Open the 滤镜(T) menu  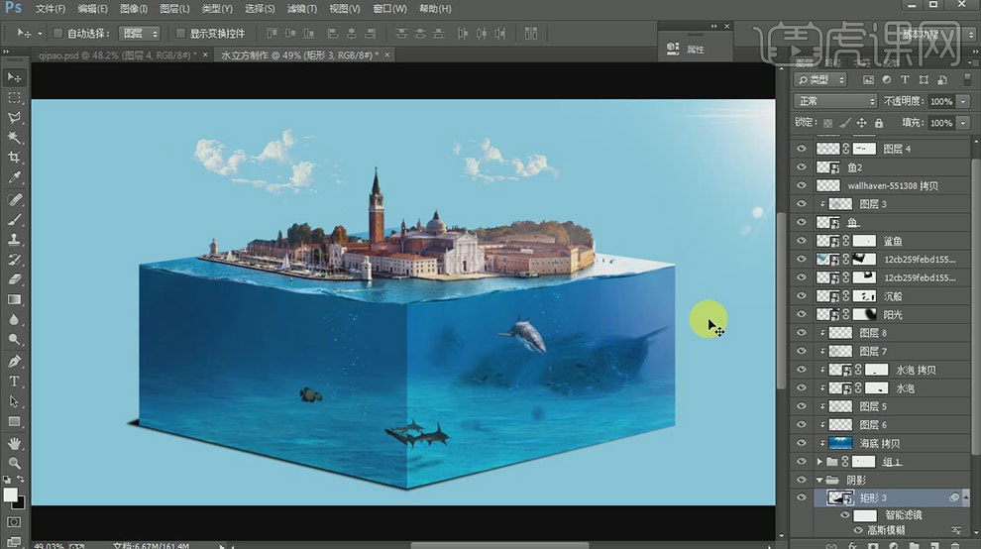click(298, 9)
